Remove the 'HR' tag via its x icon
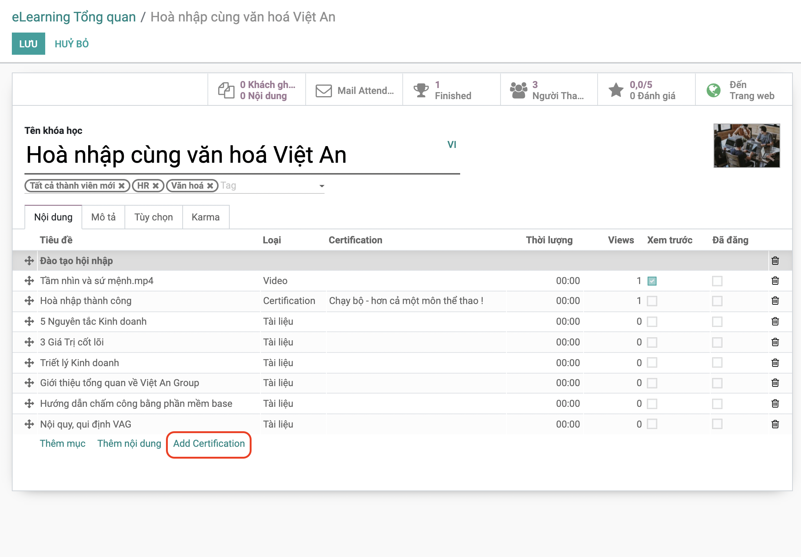The height and width of the screenshot is (557, 801). pos(156,186)
